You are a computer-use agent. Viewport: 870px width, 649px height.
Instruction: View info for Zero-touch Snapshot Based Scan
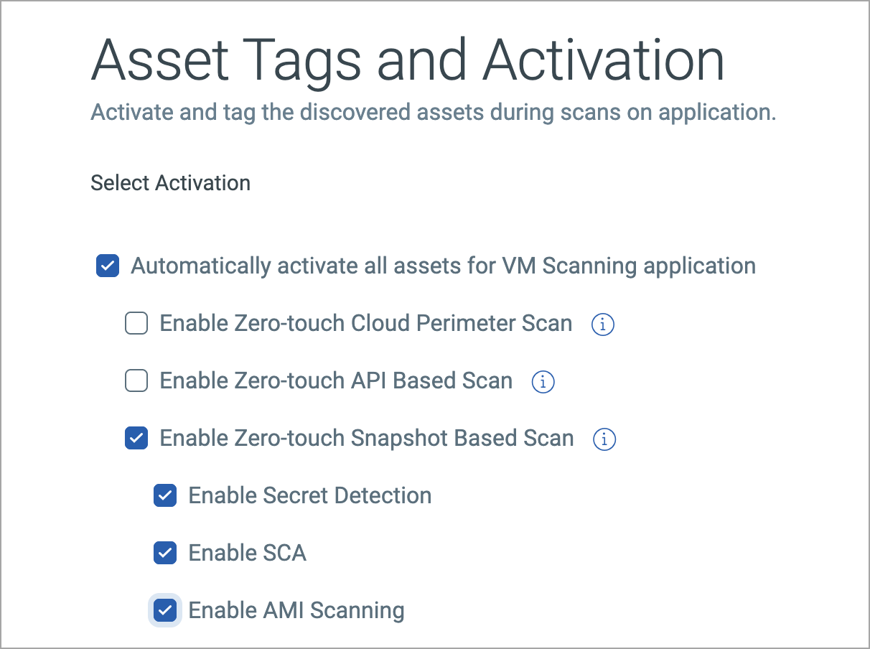coord(604,439)
